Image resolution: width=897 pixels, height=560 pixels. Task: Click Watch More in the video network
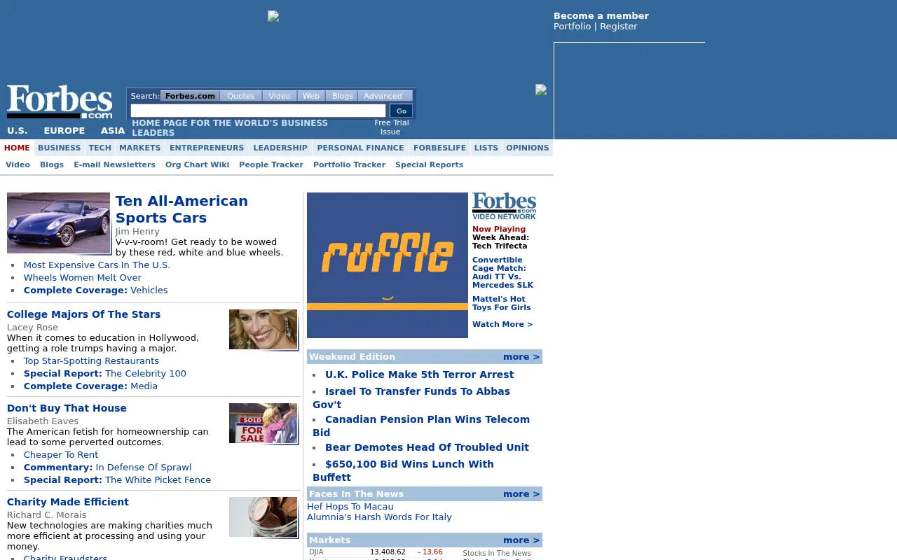(x=502, y=324)
